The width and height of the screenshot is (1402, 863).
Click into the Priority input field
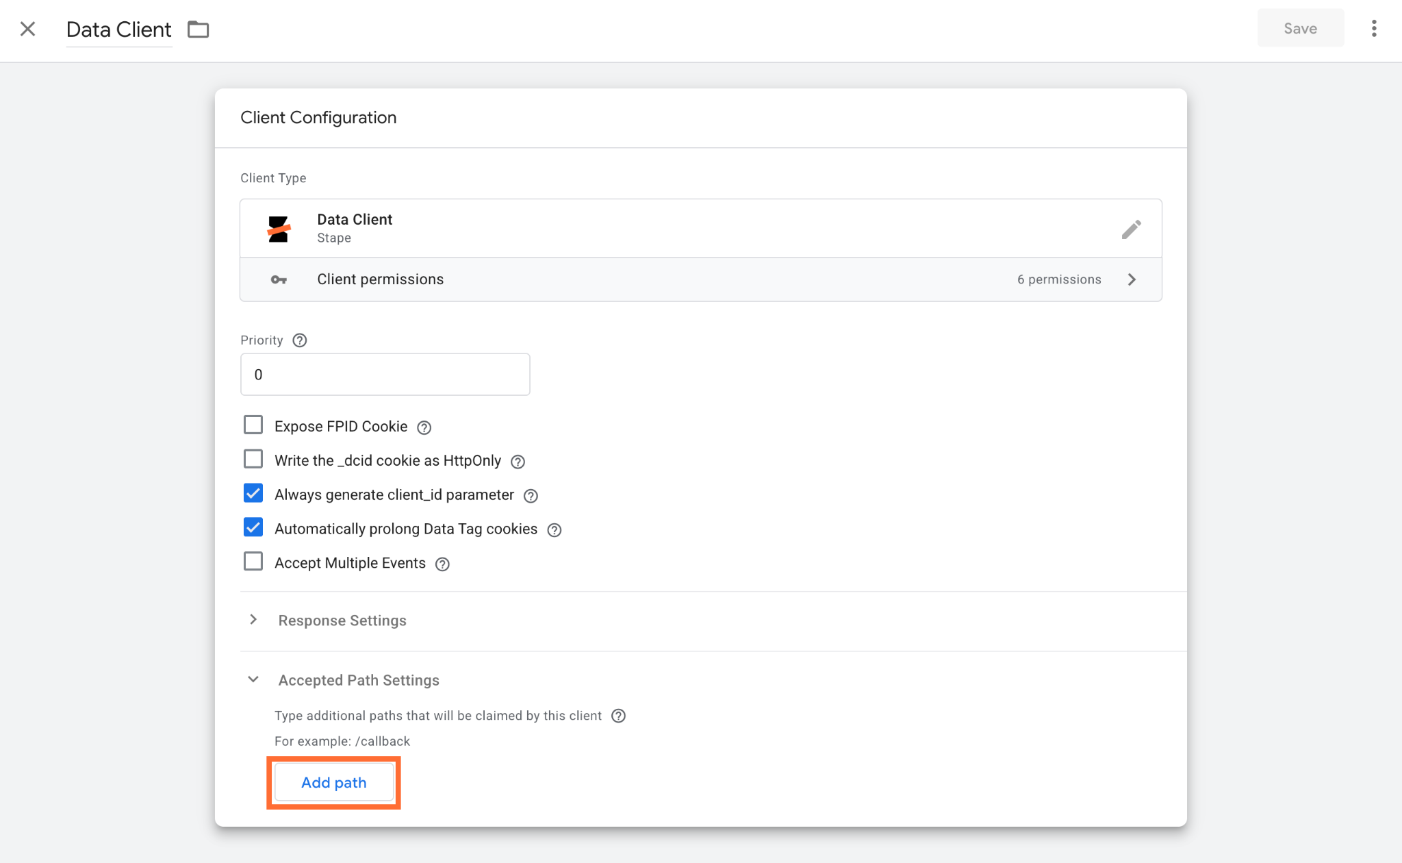(x=385, y=375)
